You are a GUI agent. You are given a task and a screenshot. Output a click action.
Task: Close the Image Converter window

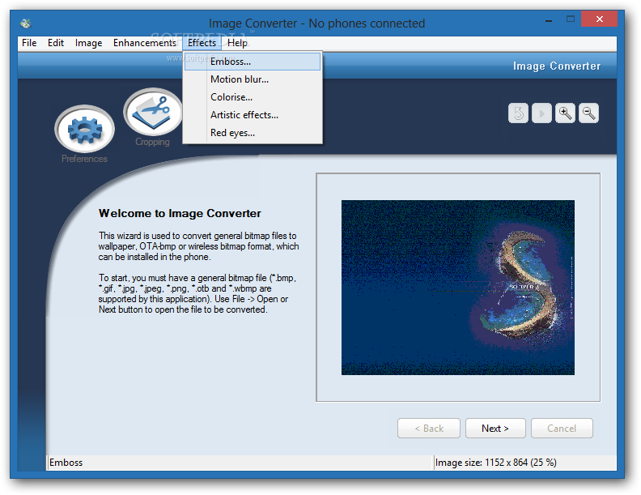tap(599, 19)
